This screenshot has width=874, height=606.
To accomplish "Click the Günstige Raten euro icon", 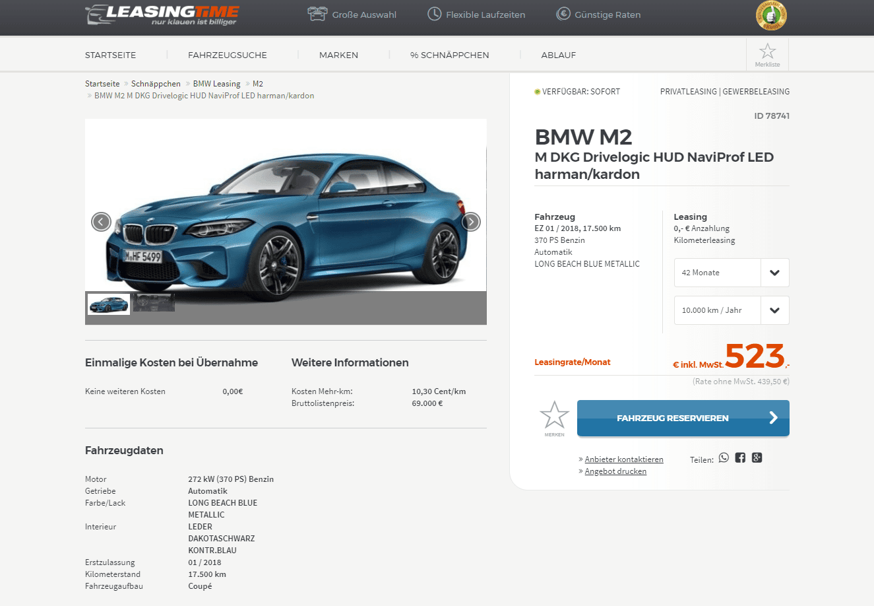I will [563, 14].
